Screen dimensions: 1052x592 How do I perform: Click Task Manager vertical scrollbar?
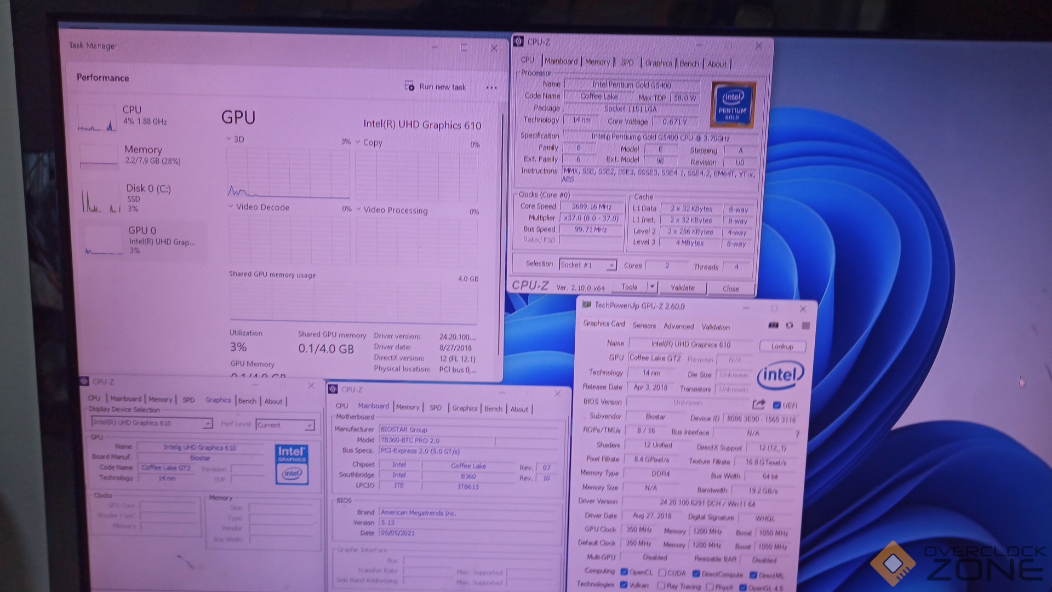[x=502, y=230]
